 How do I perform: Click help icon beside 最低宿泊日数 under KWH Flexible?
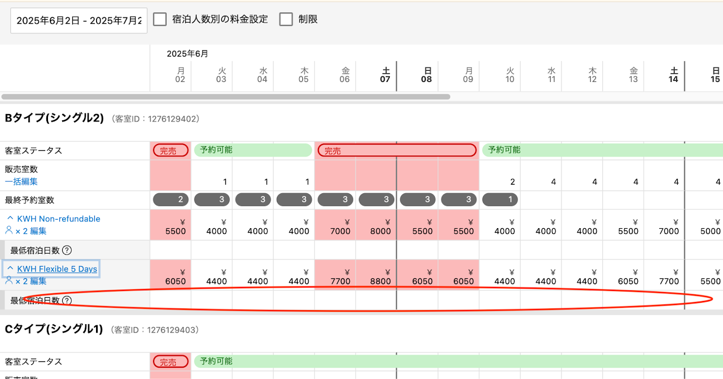pos(67,300)
